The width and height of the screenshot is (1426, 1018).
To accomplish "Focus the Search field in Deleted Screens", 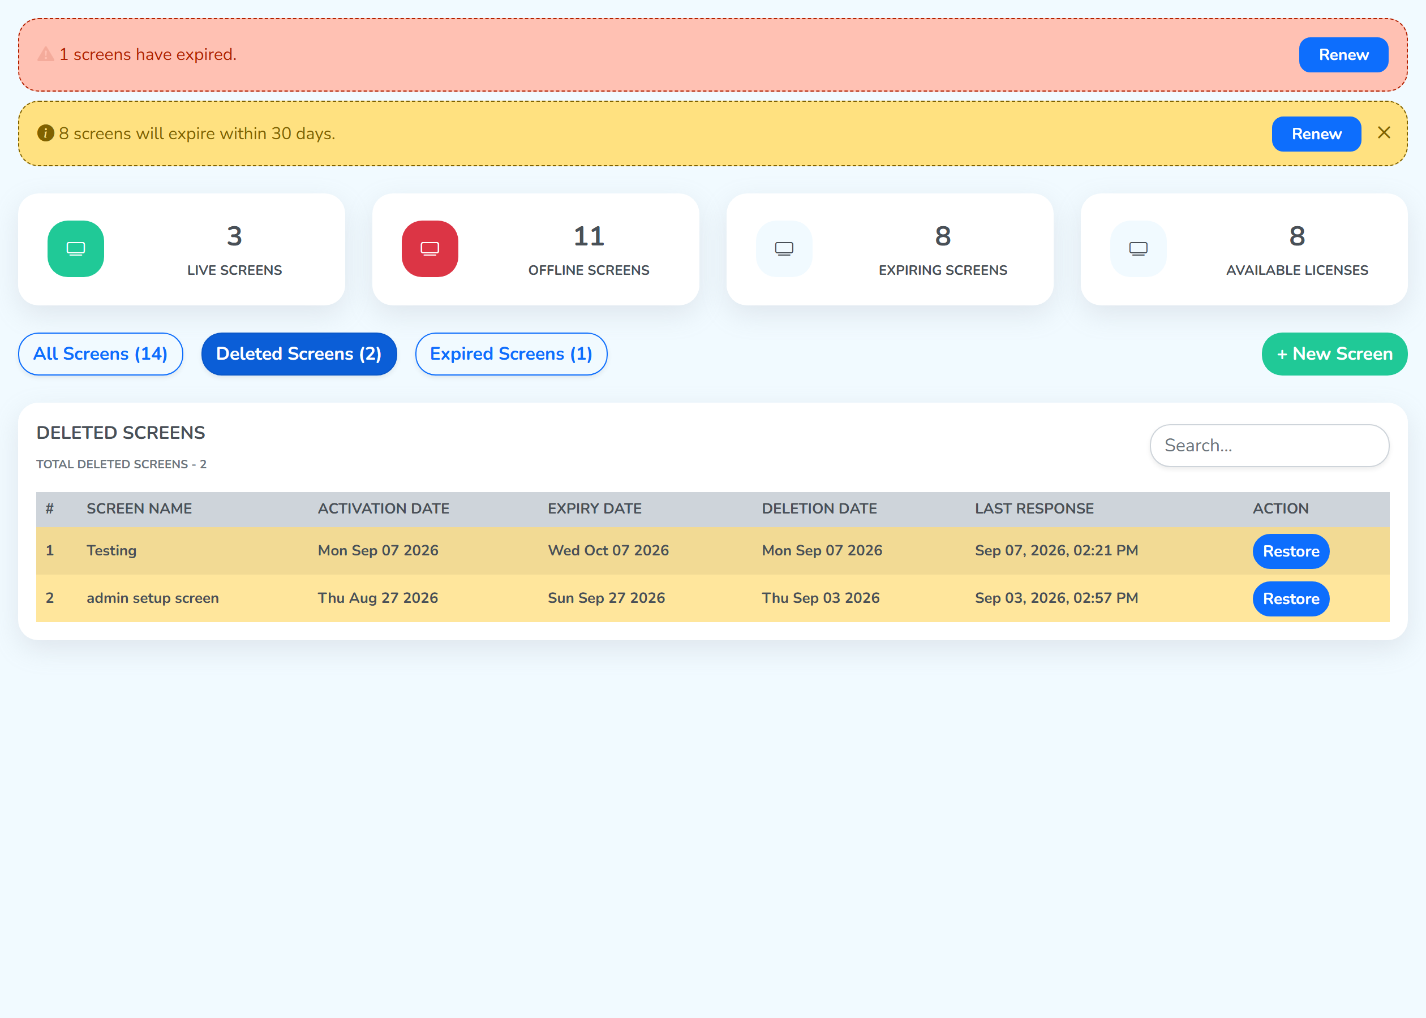I will point(1269,445).
